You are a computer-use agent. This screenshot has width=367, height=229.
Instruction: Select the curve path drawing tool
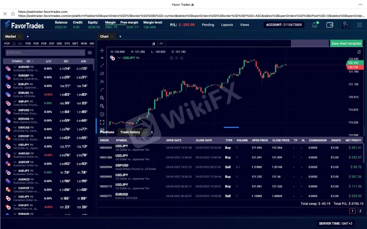tap(102, 90)
